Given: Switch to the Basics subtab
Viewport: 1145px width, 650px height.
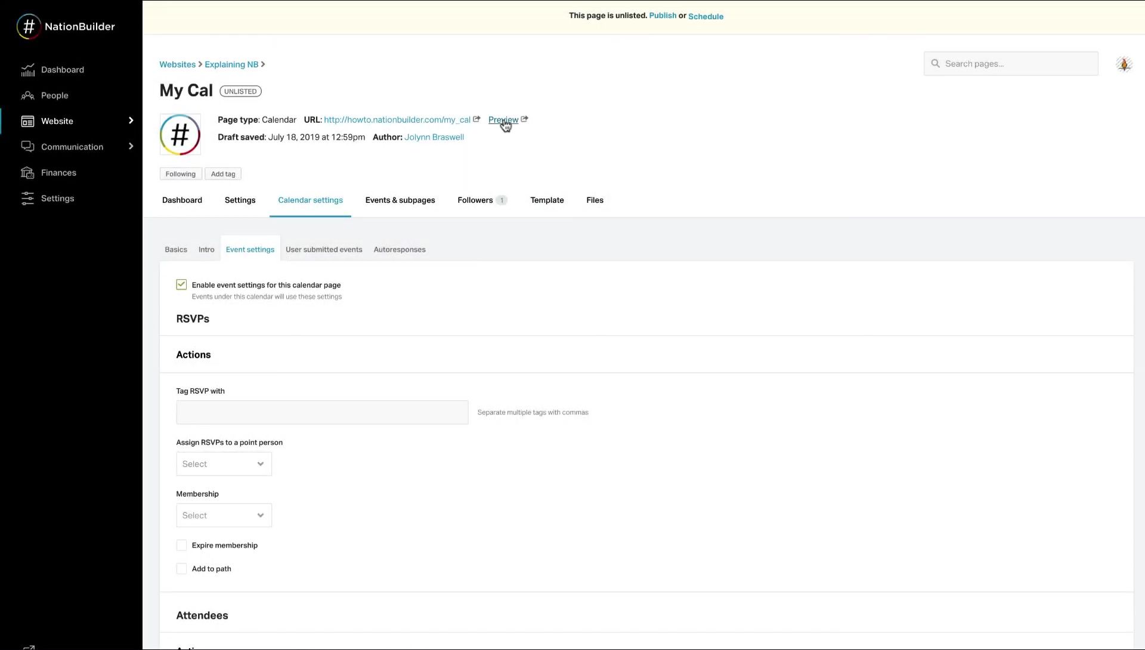Looking at the screenshot, I should (x=176, y=250).
